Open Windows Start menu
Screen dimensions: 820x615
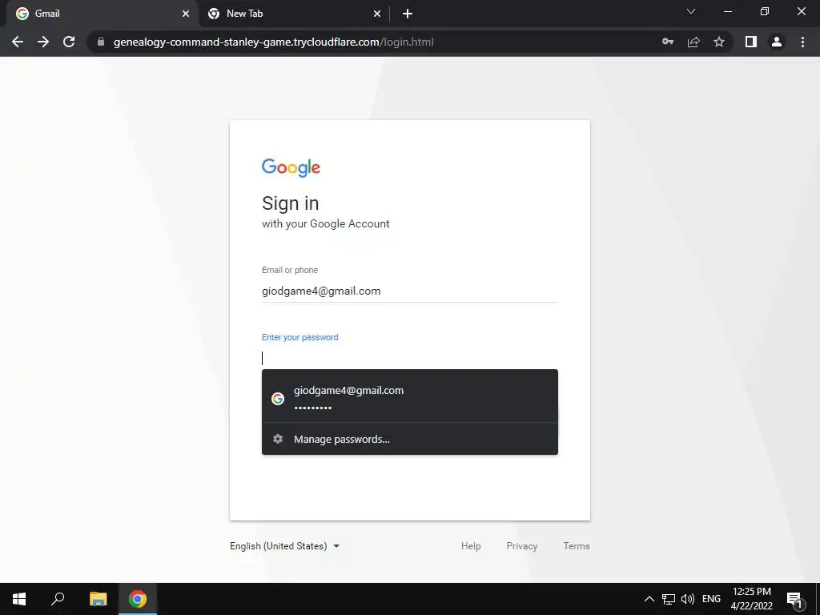click(x=19, y=599)
